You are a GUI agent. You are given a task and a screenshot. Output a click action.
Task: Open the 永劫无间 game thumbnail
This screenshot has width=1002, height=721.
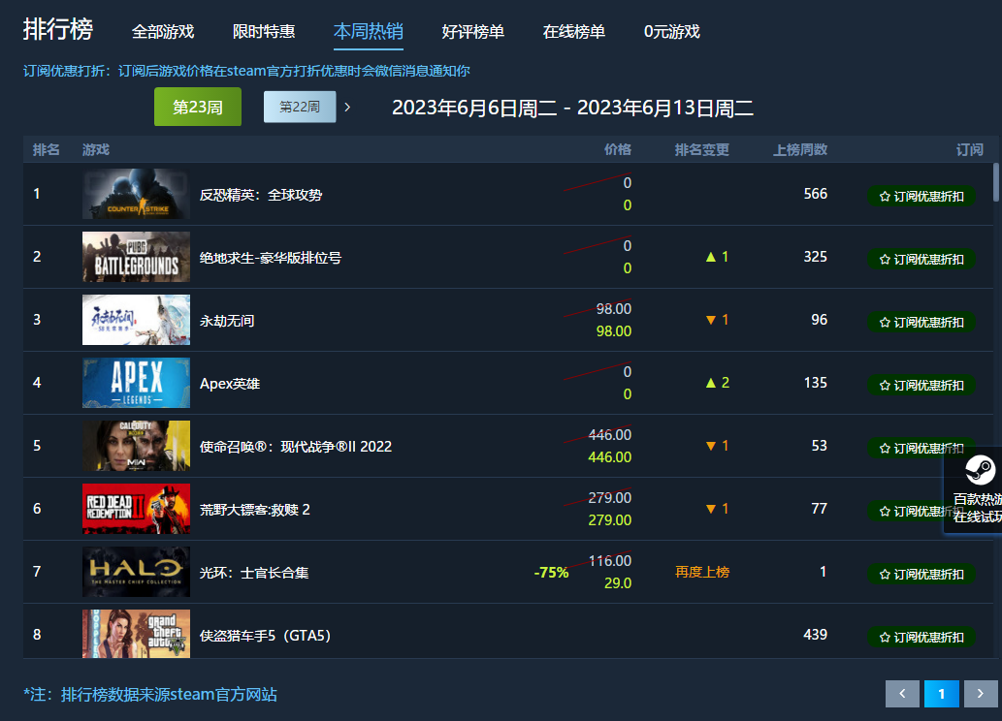(136, 319)
